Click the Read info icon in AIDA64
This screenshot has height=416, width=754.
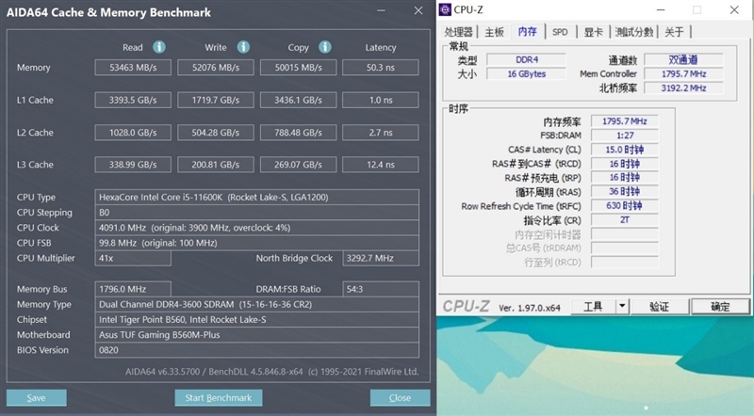[159, 47]
